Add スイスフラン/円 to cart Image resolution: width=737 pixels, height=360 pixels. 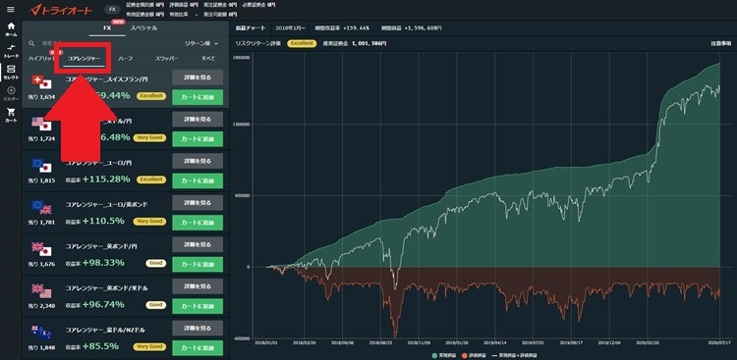pos(198,97)
